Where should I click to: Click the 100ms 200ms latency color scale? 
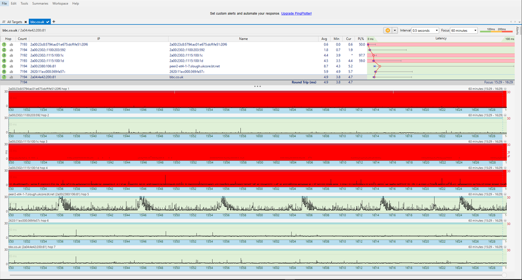coord(496,31)
